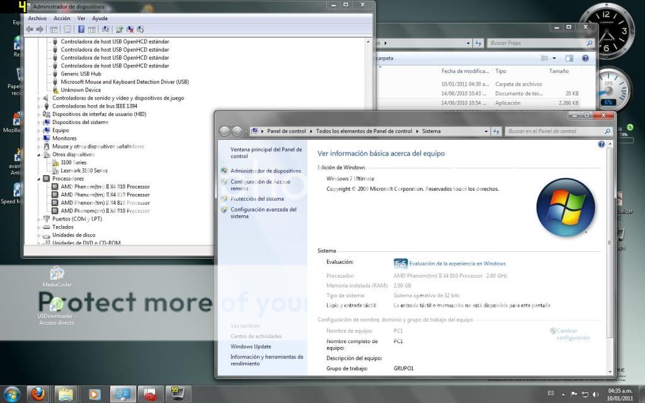Click the Windows Start orb
Screen dimensions: 645x403
coord(11,394)
